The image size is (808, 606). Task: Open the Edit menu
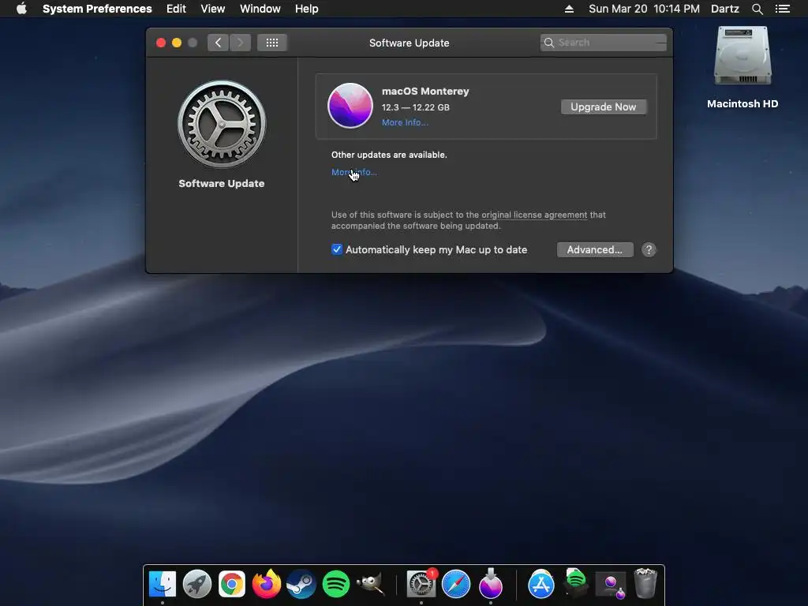[x=176, y=9]
